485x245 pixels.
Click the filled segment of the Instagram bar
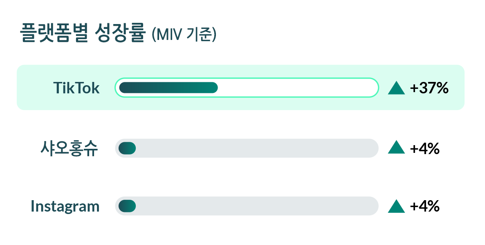coord(127,206)
